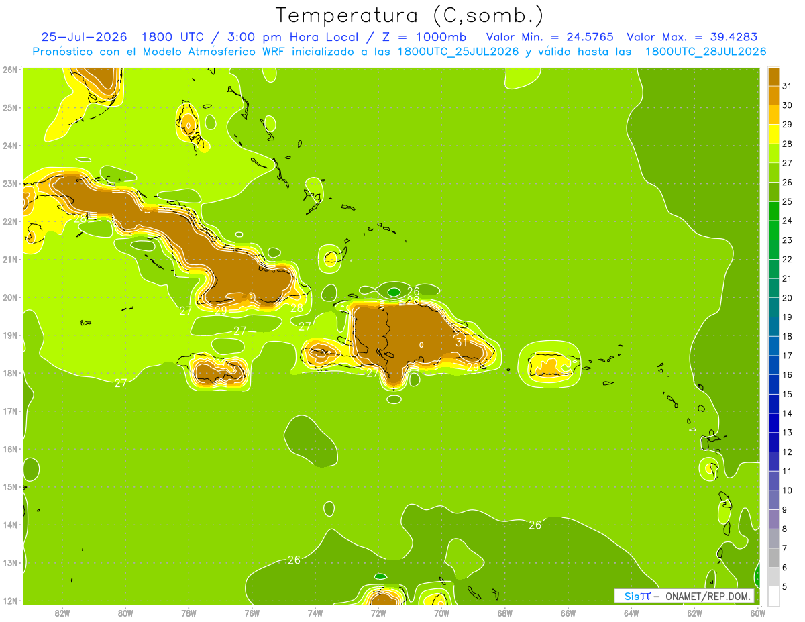Click the "18N" latitude axis label
805x622 pixels.
tap(10, 373)
